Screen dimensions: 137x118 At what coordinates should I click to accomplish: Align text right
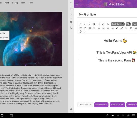pos(108,28)
